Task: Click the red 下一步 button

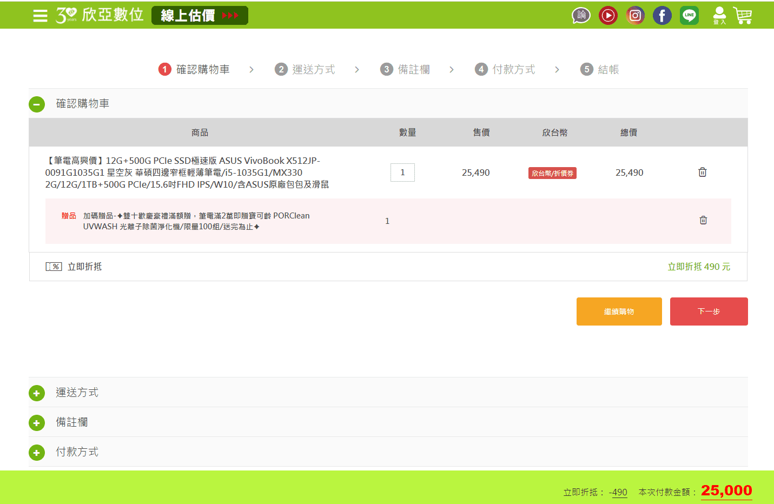Action: (709, 311)
